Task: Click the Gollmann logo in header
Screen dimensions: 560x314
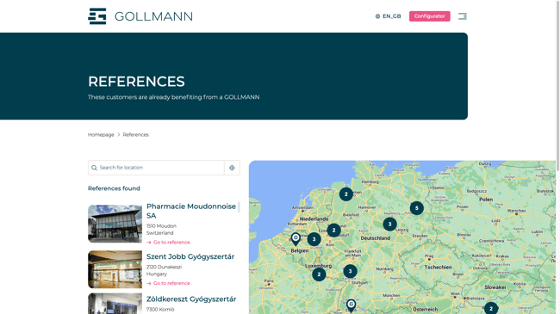Action: [x=140, y=16]
